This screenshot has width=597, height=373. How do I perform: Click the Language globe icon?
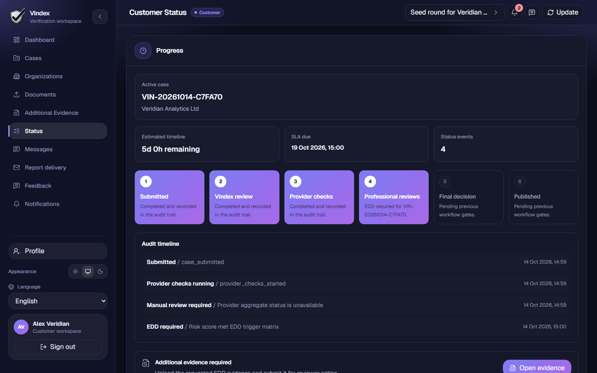coord(11,287)
